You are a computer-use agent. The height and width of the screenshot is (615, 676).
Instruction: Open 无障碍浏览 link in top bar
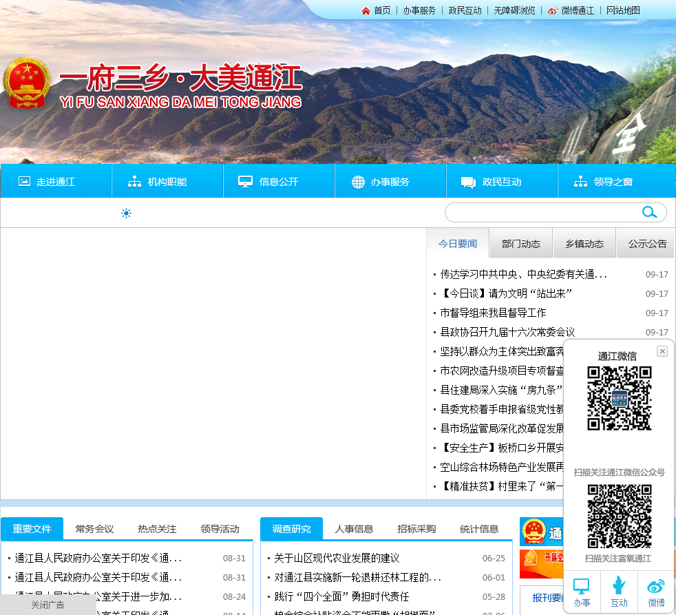click(514, 11)
